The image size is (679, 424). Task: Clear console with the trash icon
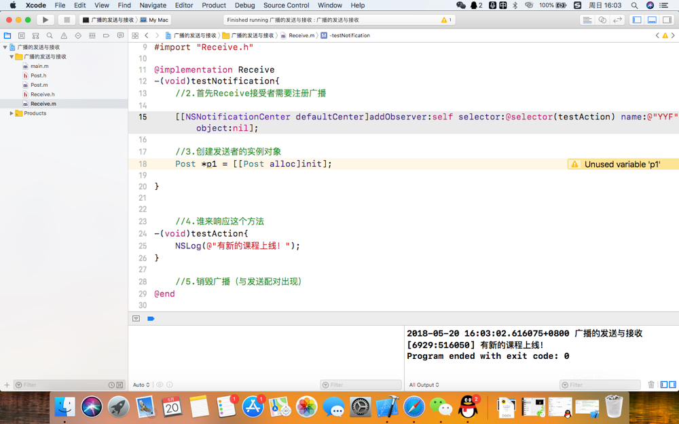click(651, 385)
